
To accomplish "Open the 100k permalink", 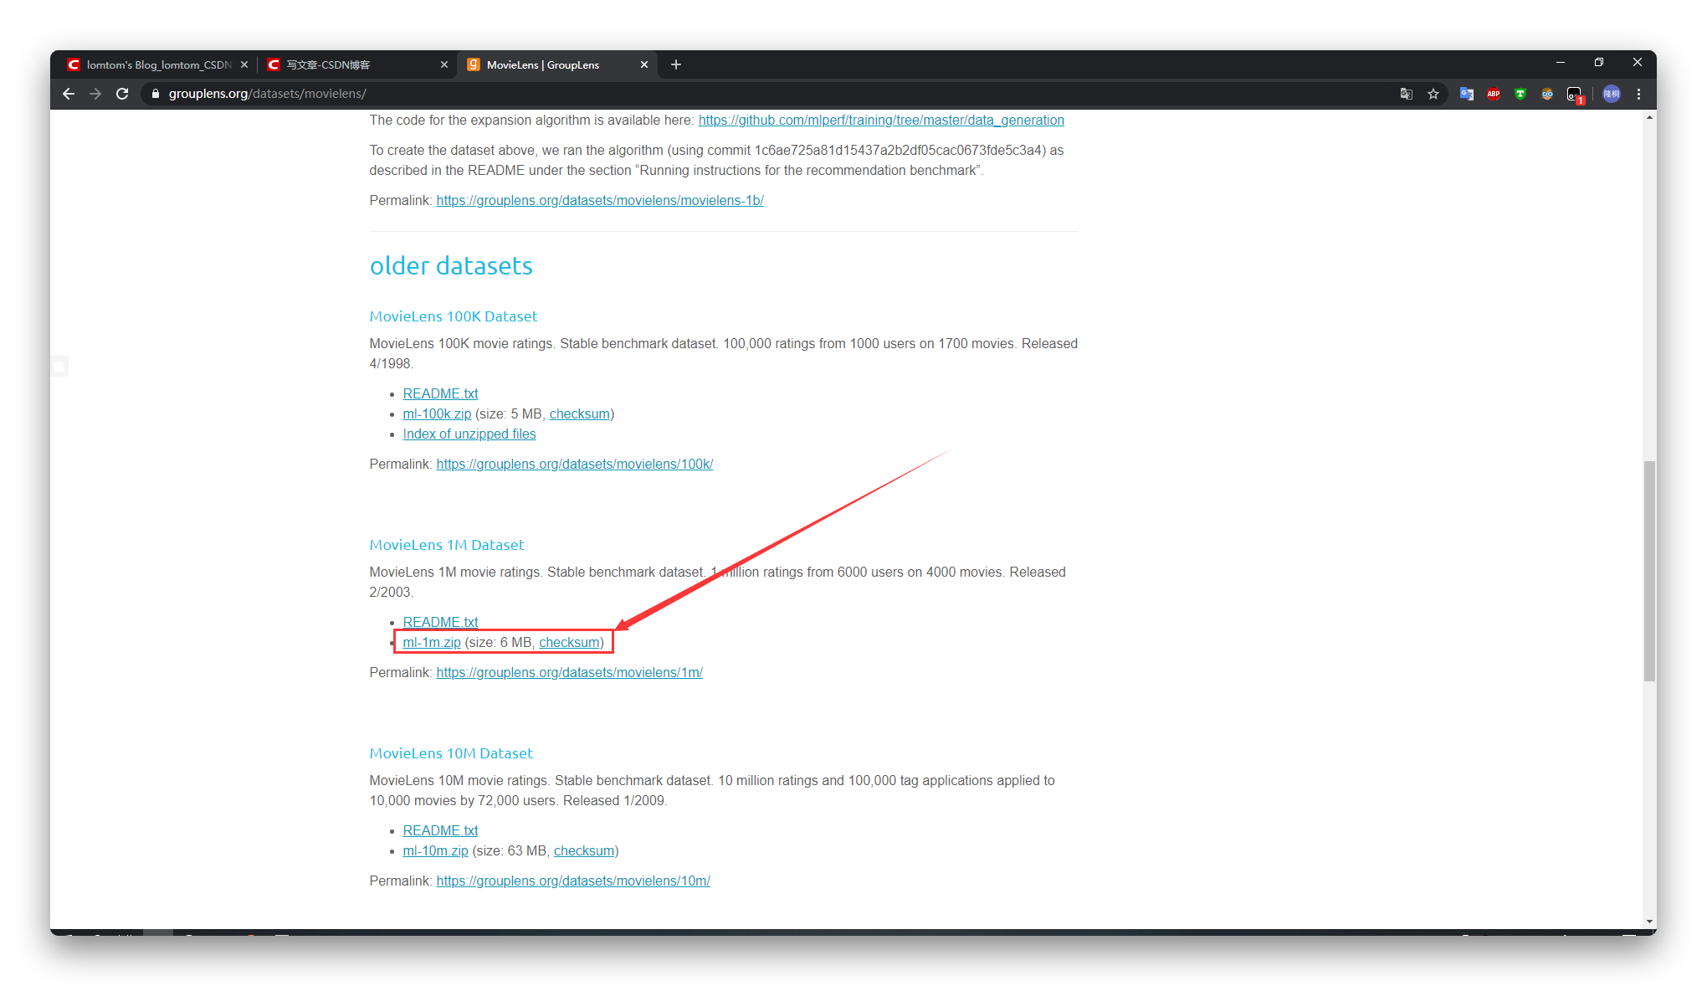I will click(575, 465).
